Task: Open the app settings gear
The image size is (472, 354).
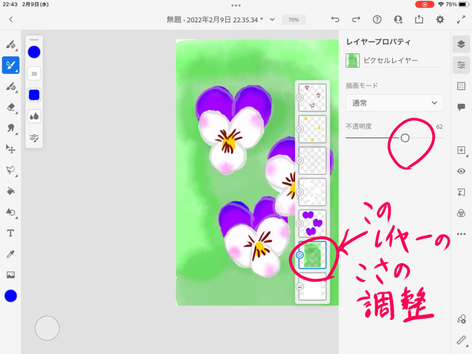Action: [440, 19]
